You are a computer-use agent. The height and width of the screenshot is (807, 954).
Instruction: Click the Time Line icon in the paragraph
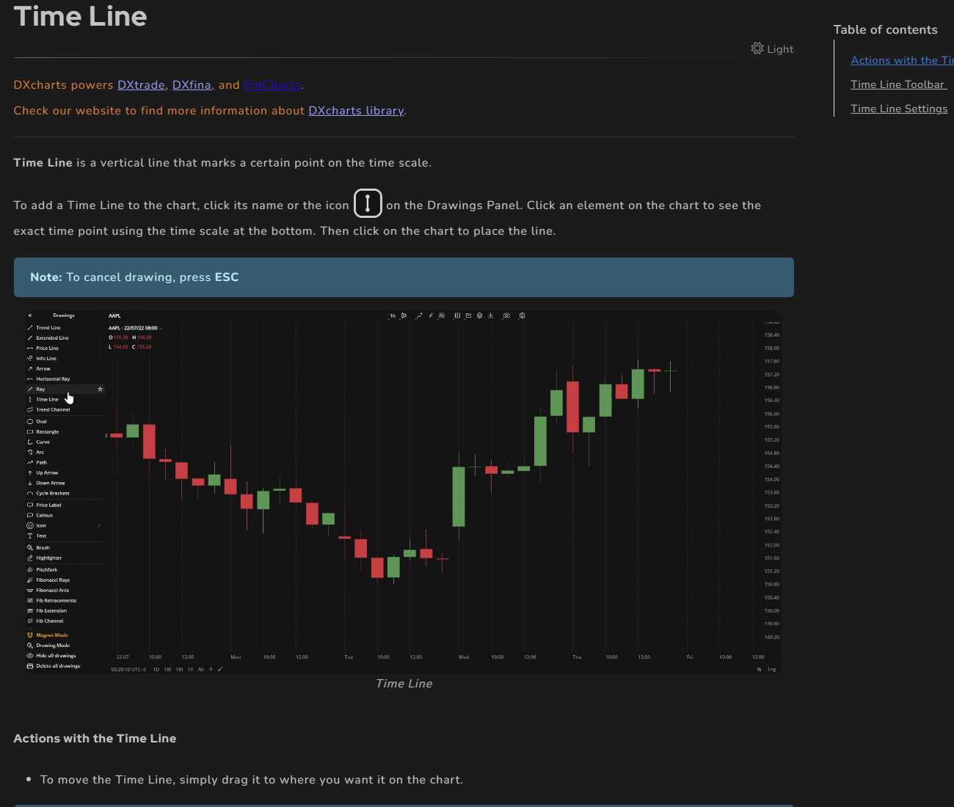(368, 203)
